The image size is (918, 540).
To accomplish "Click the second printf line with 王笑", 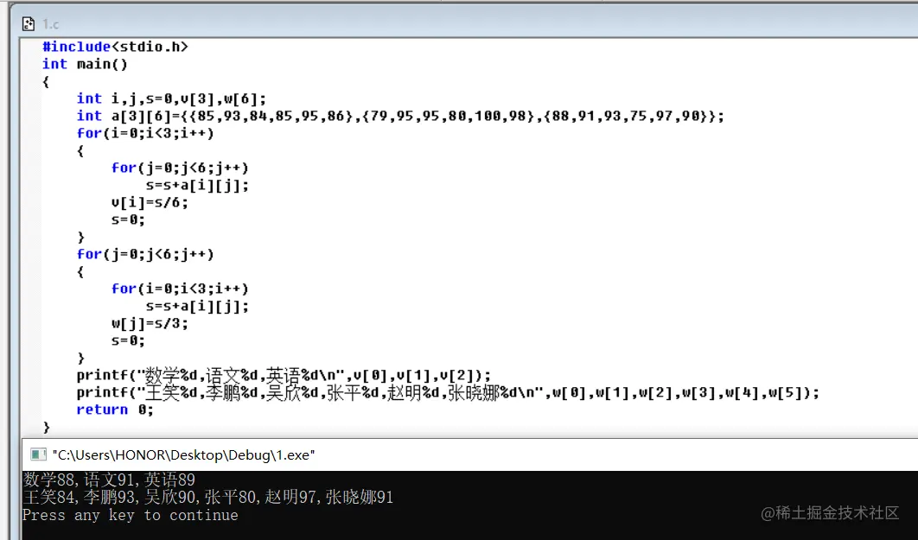I will pos(448,392).
